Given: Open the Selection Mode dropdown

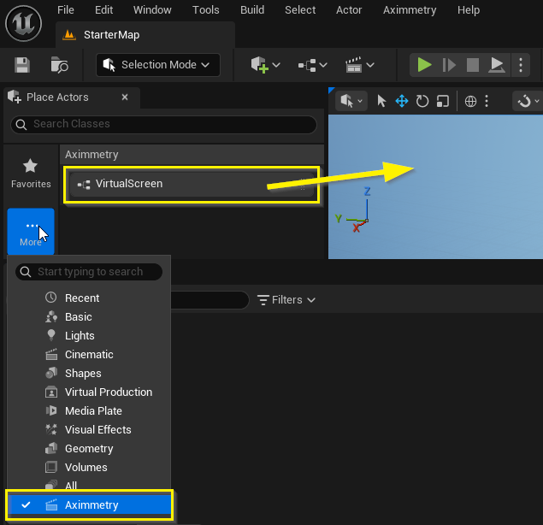Looking at the screenshot, I should pyautogui.click(x=158, y=65).
